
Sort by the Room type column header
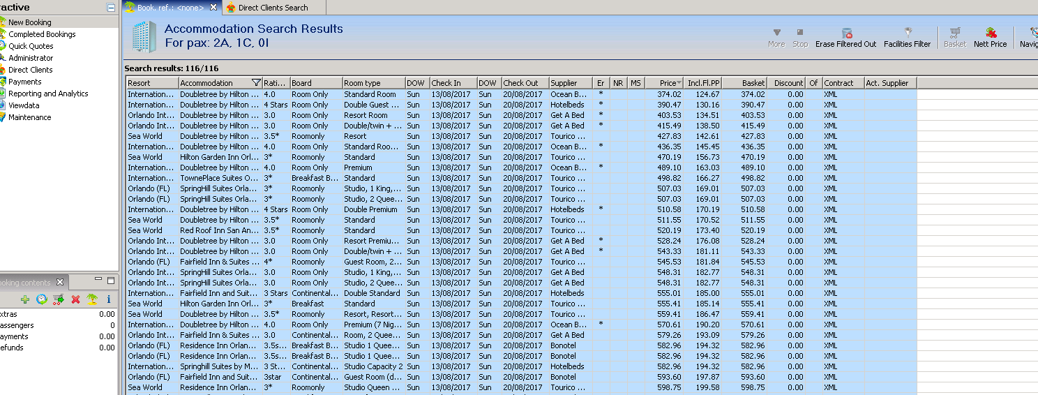[x=373, y=83]
